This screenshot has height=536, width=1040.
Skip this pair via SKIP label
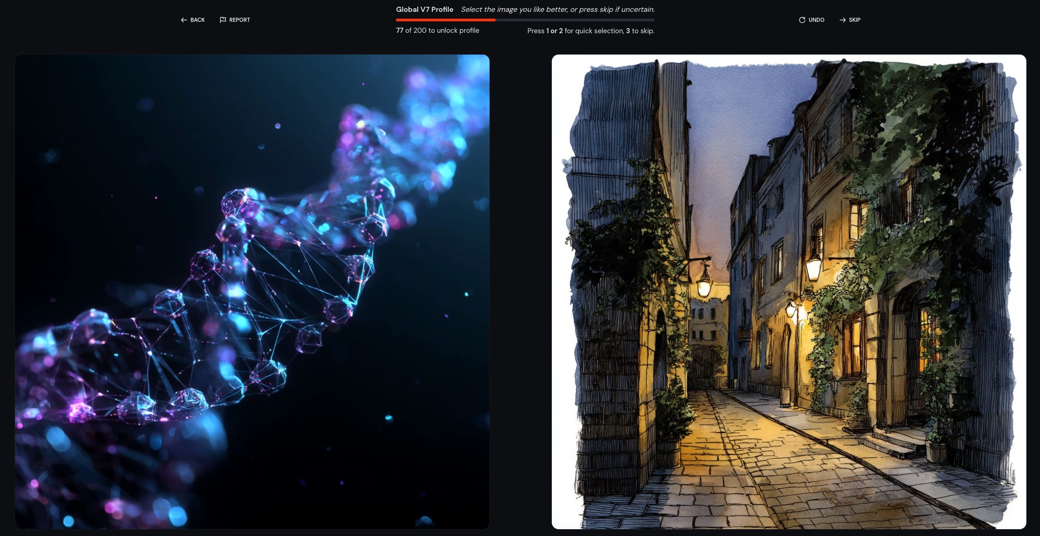(855, 20)
